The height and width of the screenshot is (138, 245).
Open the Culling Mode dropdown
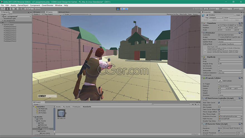click(230, 44)
